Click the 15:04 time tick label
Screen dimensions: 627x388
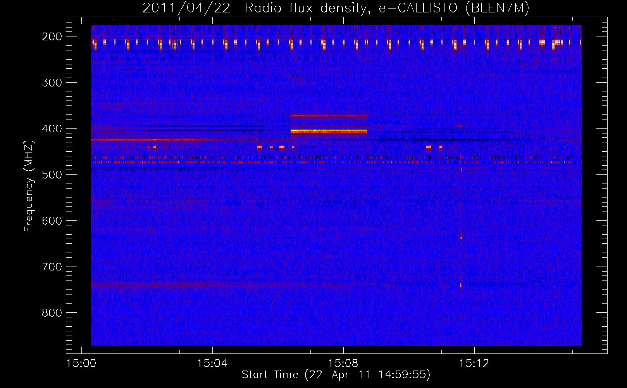(212, 364)
